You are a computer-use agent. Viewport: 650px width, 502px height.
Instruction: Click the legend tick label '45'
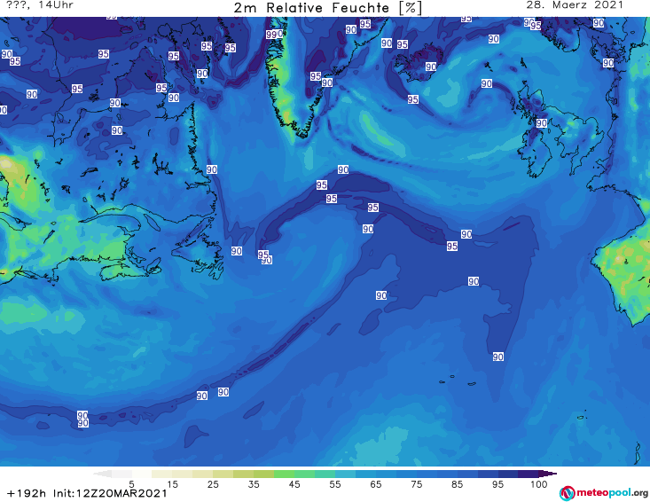pos(294,484)
